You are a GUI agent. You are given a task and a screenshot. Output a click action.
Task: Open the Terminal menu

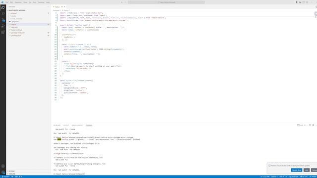(x=41, y=2)
